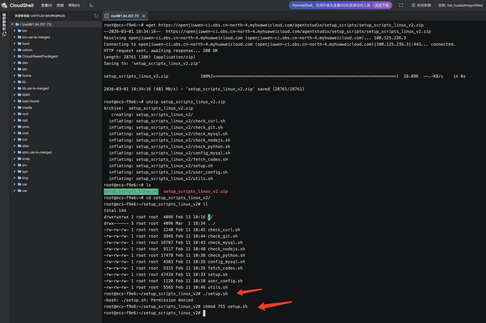The image size is (486, 323).
Task: Click highlighted setup_scripts_linux_v2 directory in ls output
Action: click(131, 191)
